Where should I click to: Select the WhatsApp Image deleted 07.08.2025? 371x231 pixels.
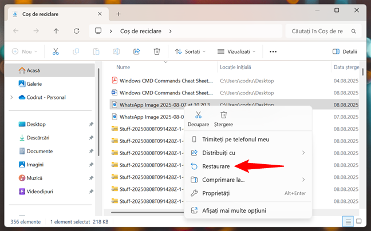(147, 117)
